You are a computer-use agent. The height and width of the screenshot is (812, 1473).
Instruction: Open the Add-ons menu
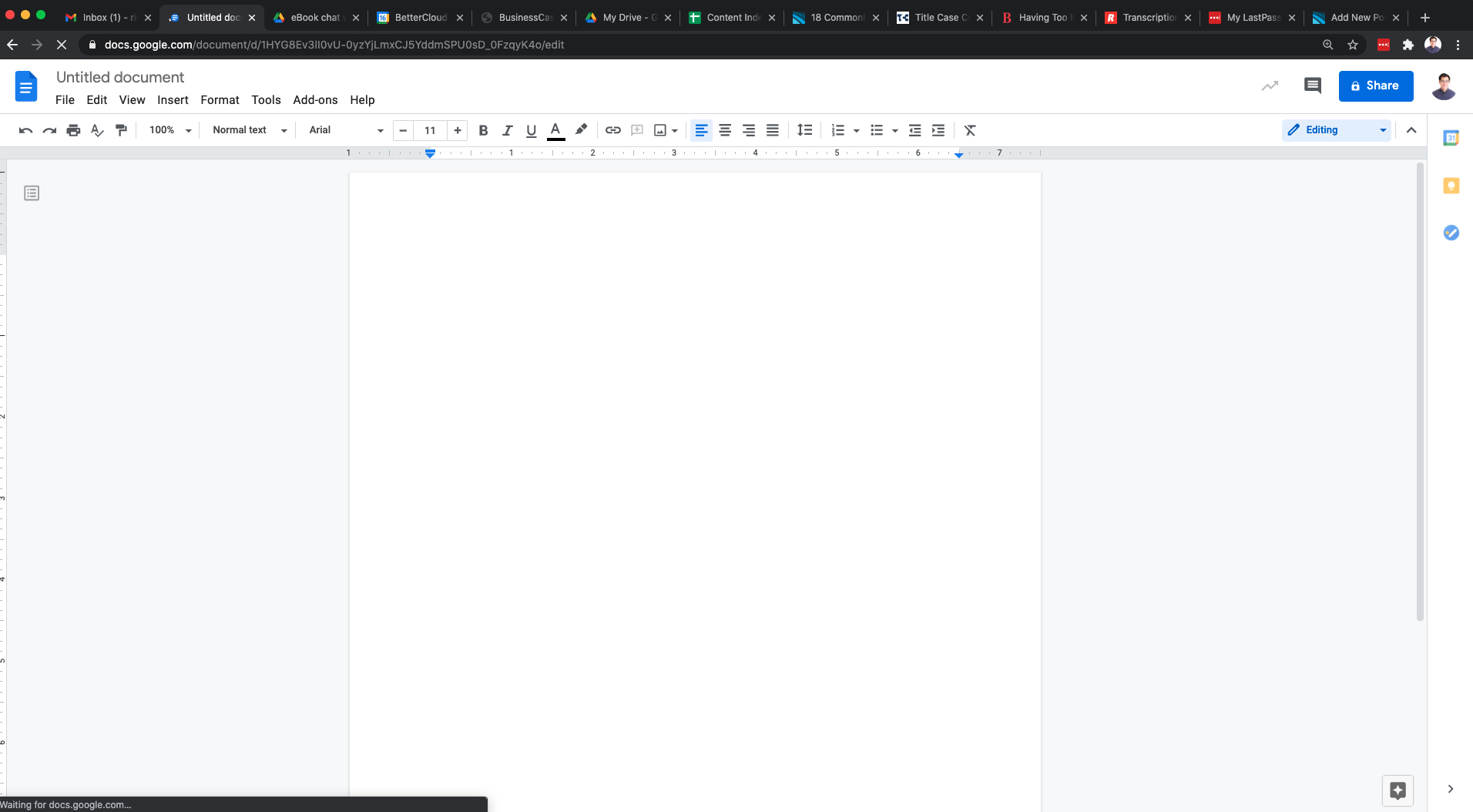(x=315, y=100)
